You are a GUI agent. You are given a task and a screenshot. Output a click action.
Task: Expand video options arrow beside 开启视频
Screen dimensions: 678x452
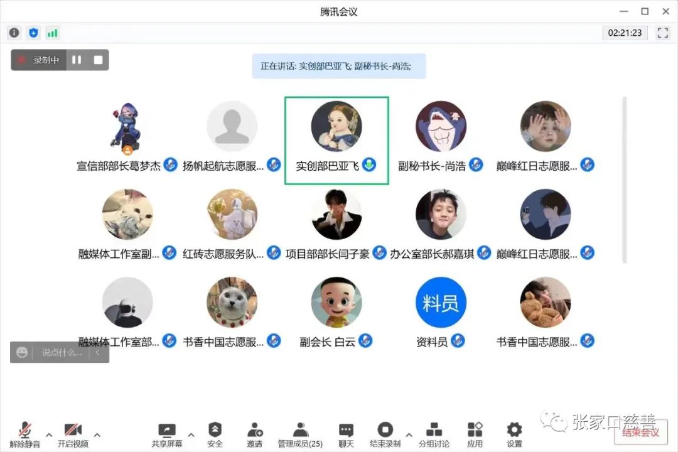coord(97,434)
